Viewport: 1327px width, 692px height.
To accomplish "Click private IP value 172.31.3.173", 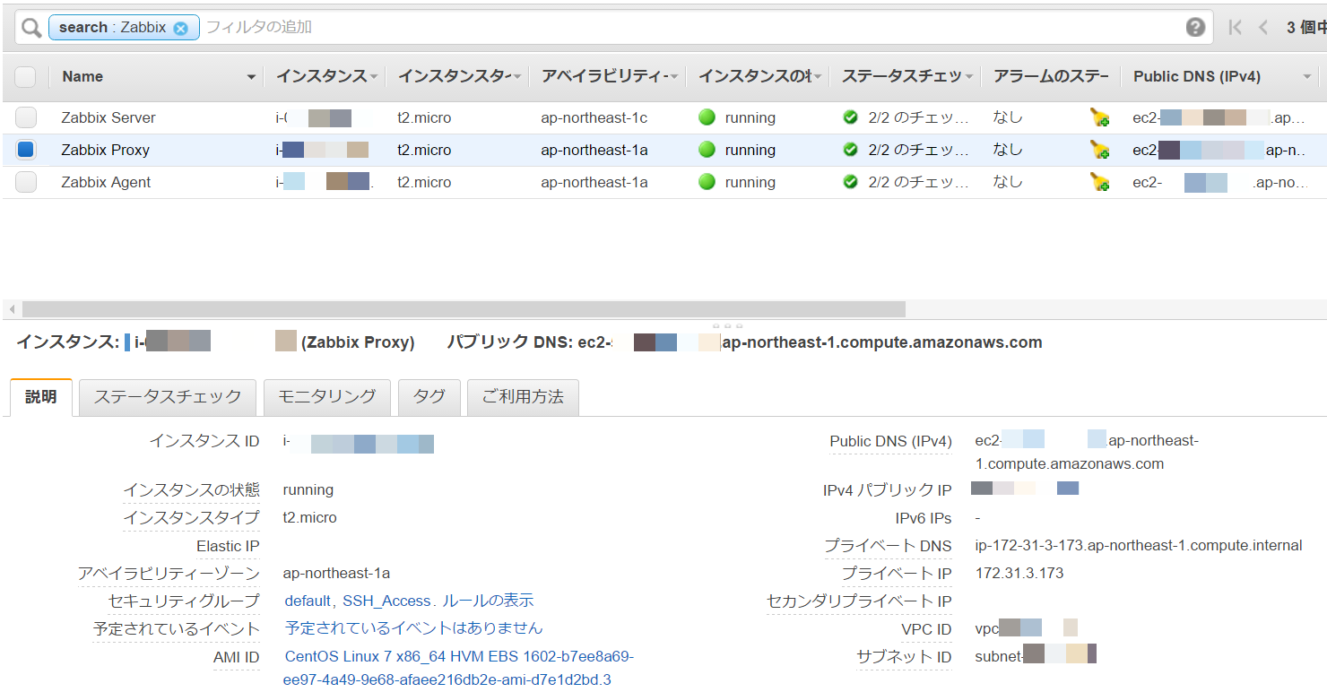I will (x=1019, y=573).
